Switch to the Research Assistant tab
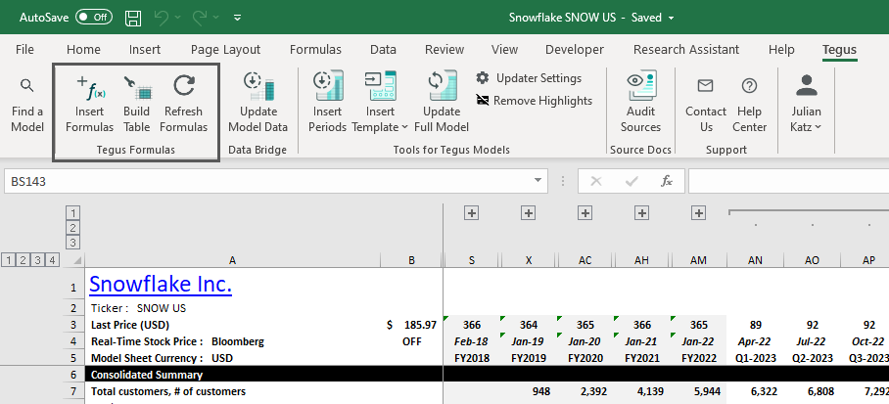The image size is (889, 404). point(686,50)
